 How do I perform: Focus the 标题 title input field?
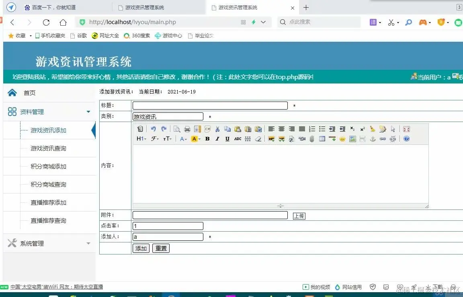[x=210, y=105]
